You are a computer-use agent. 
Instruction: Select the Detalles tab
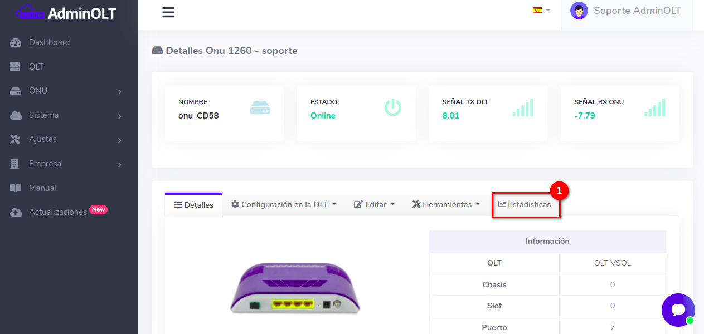click(193, 205)
